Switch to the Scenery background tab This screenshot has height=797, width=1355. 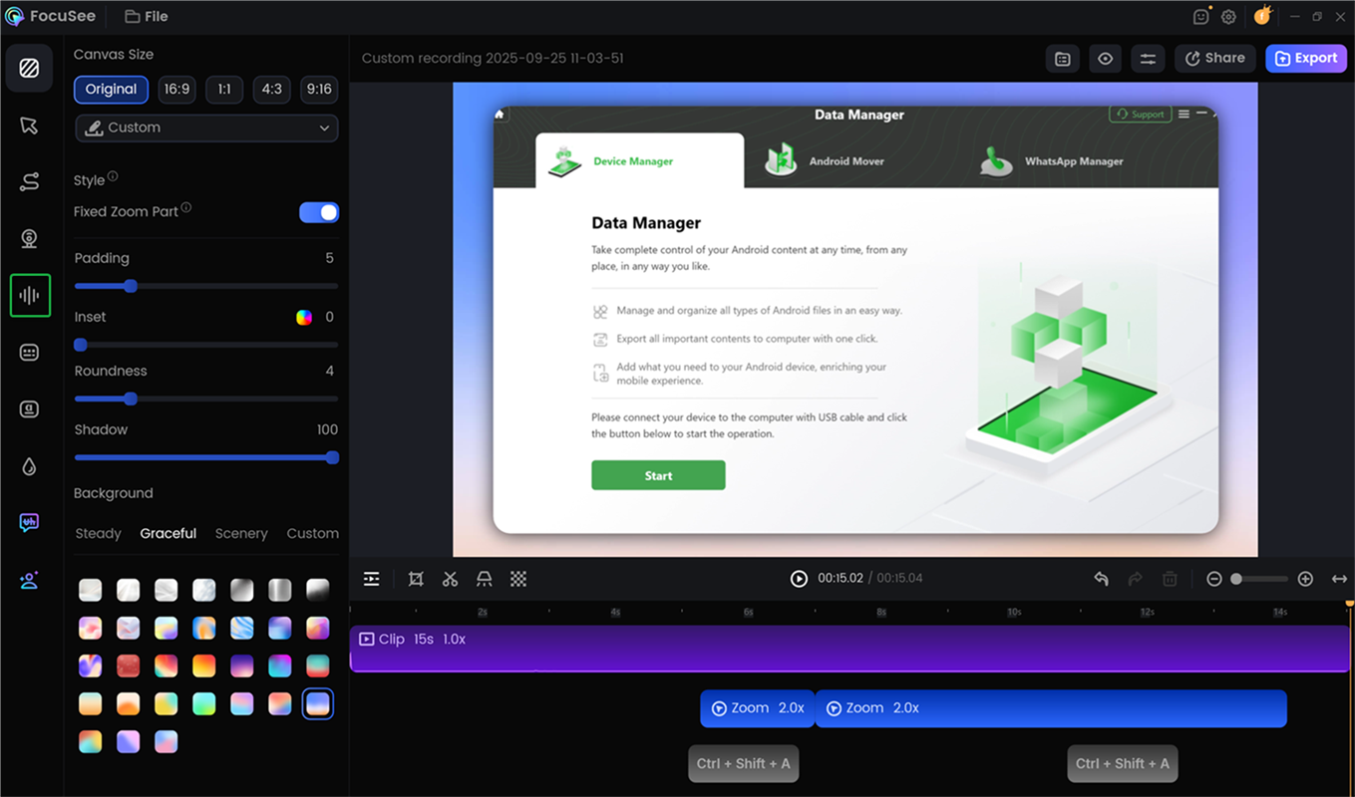point(241,533)
